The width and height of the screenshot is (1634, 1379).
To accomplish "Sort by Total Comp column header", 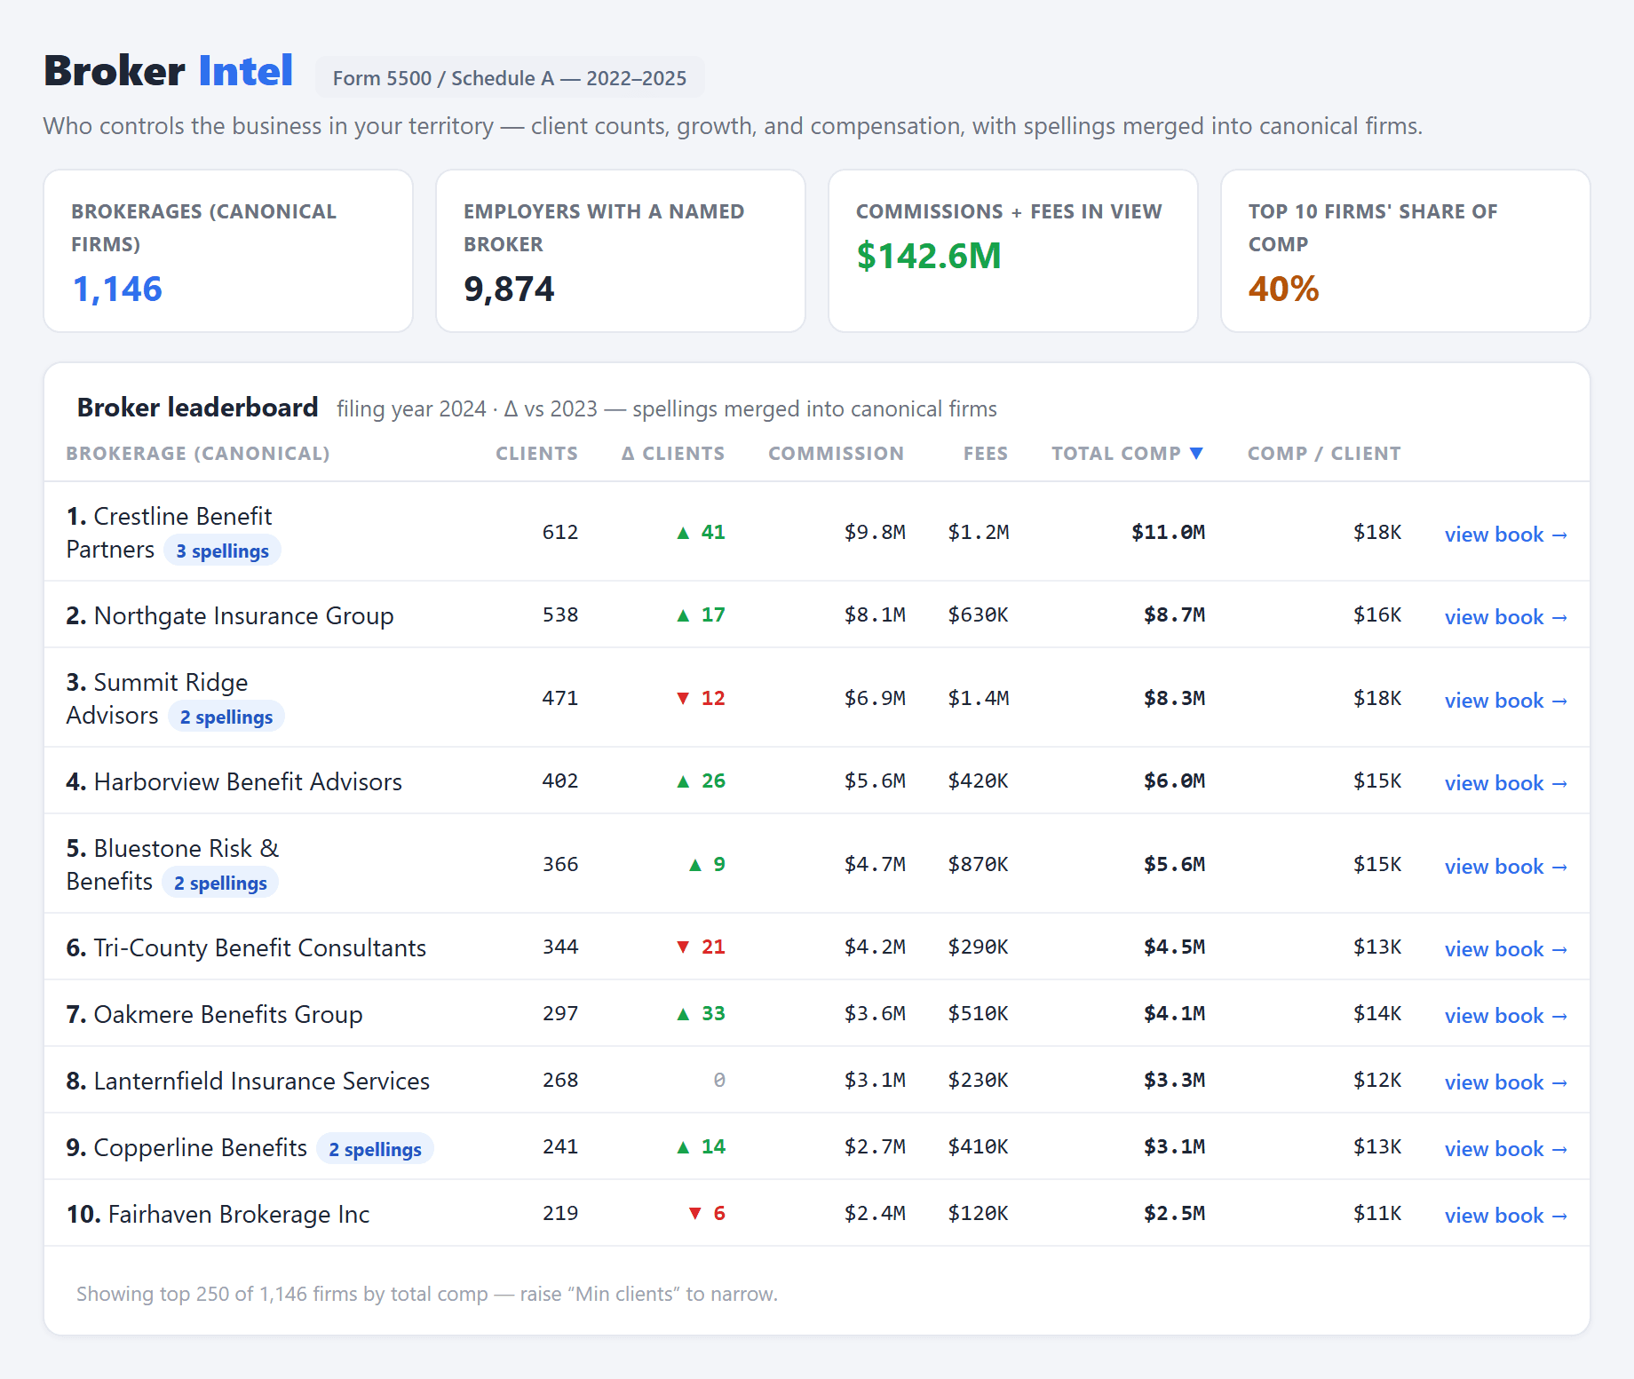I will pyautogui.click(x=1127, y=454).
